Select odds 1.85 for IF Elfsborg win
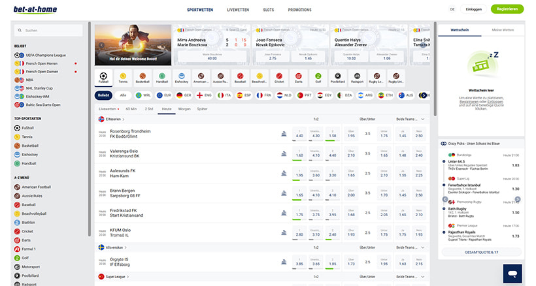 pyautogui.click(x=332, y=262)
